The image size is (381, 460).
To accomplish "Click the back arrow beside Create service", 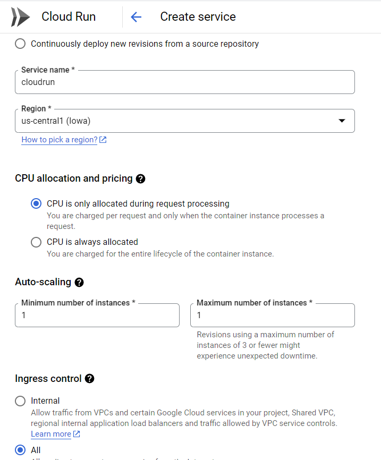I will click(136, 16).
